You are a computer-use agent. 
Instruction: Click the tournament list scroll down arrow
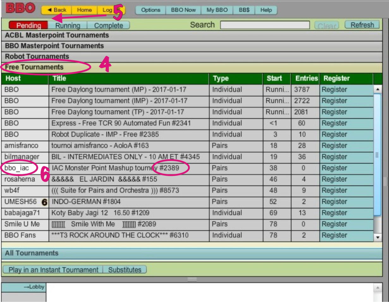coord(378,237)
